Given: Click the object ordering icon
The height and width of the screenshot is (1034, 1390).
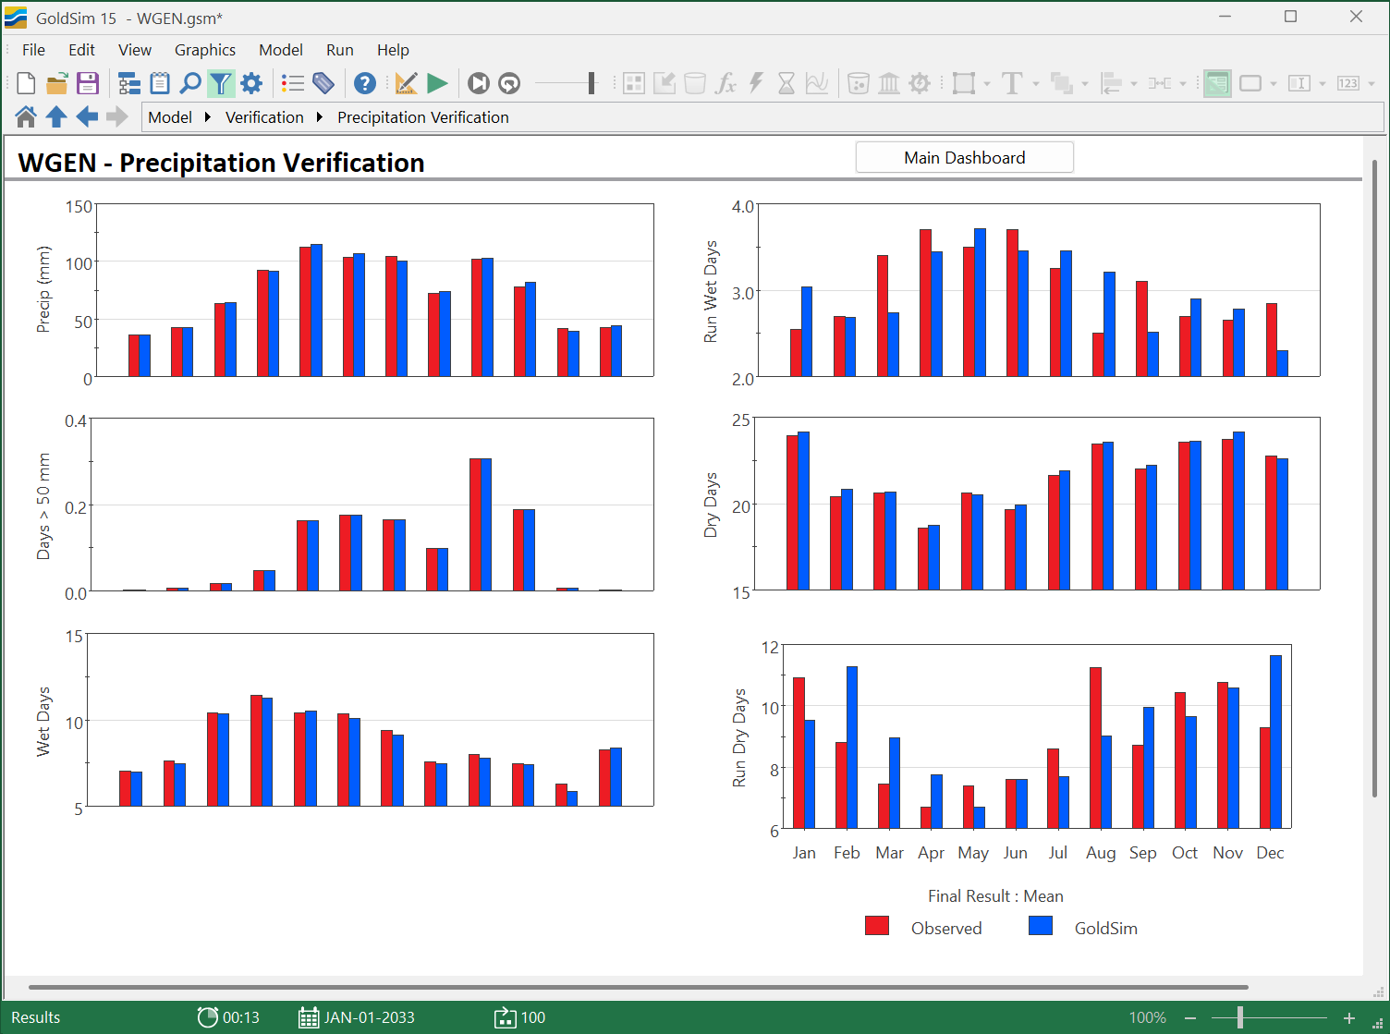Looking at the screenshot, I should pyautogui.click(x=1062, y=83).
